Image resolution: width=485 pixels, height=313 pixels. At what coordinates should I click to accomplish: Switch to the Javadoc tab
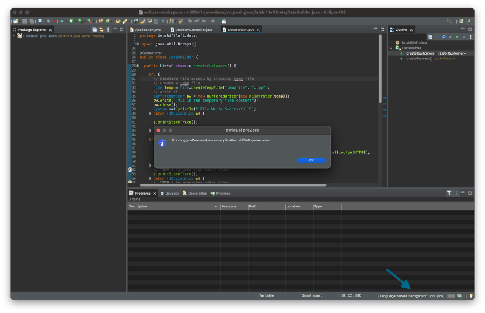click(170, 193)
